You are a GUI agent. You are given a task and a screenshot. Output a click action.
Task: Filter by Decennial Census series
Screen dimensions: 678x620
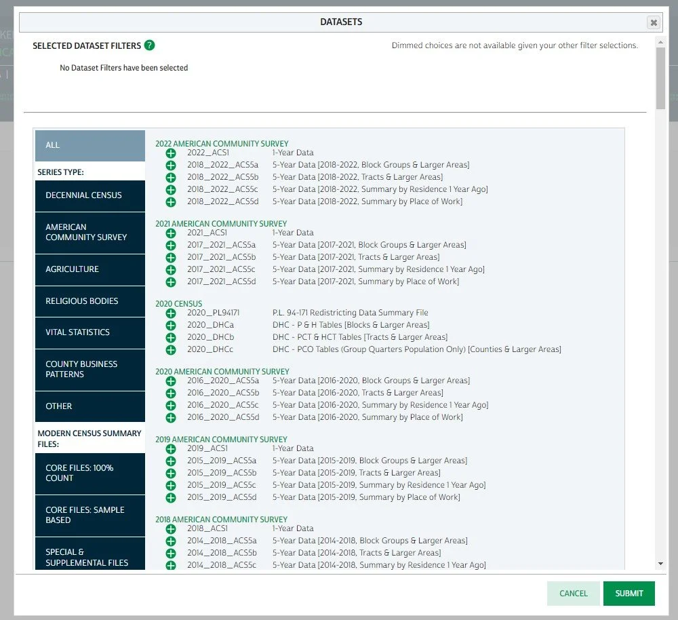pyautogui.click(x=90, y=195)
